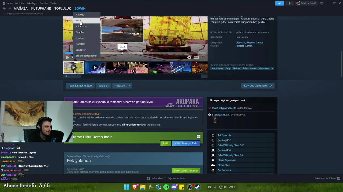This screenshot has height=192, width=343.
Task: Open dil tercihlerinizi link
Action: 131,125
